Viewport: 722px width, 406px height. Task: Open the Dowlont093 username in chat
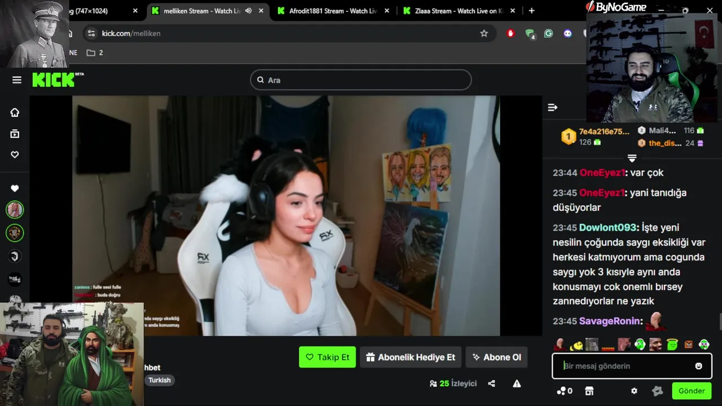(609, 227)
